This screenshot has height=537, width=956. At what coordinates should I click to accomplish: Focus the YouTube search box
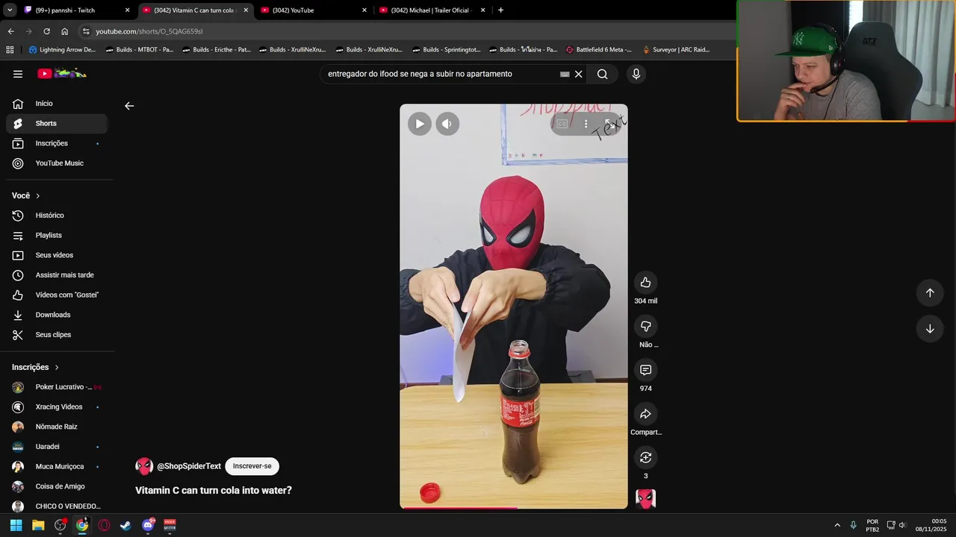(441, 74)
